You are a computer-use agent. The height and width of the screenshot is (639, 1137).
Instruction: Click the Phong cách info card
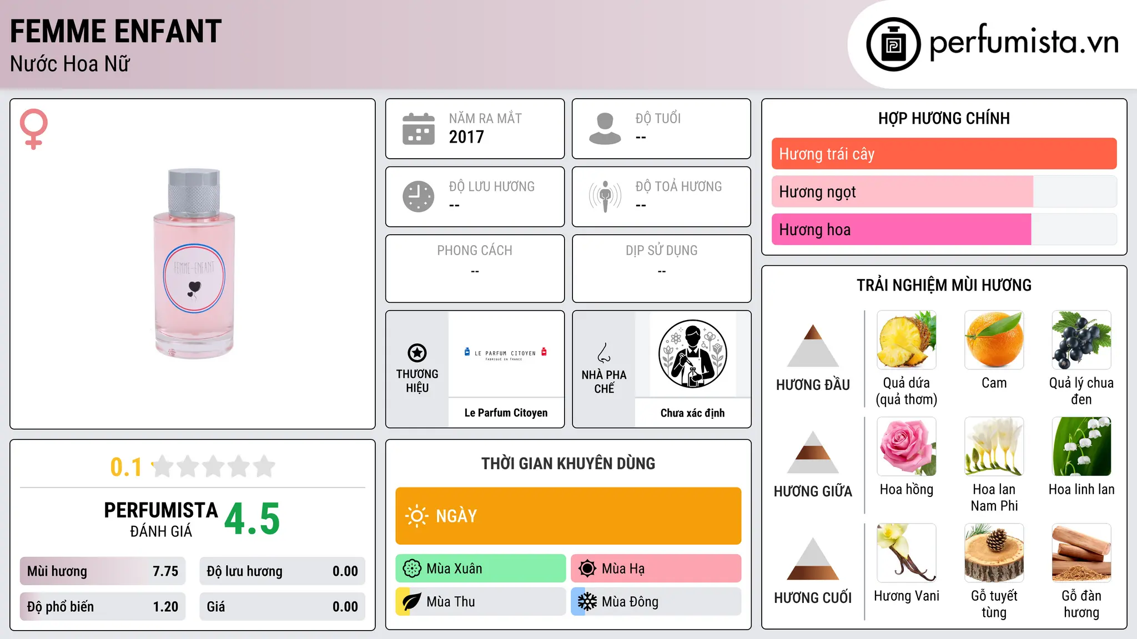point(475,268)
